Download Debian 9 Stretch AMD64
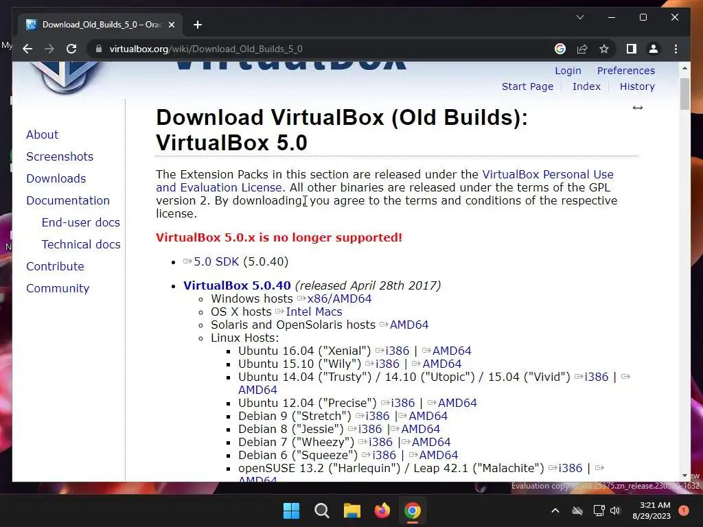Image resolution: width=703 pixels, height=527 pixels. tap(428, 415)
